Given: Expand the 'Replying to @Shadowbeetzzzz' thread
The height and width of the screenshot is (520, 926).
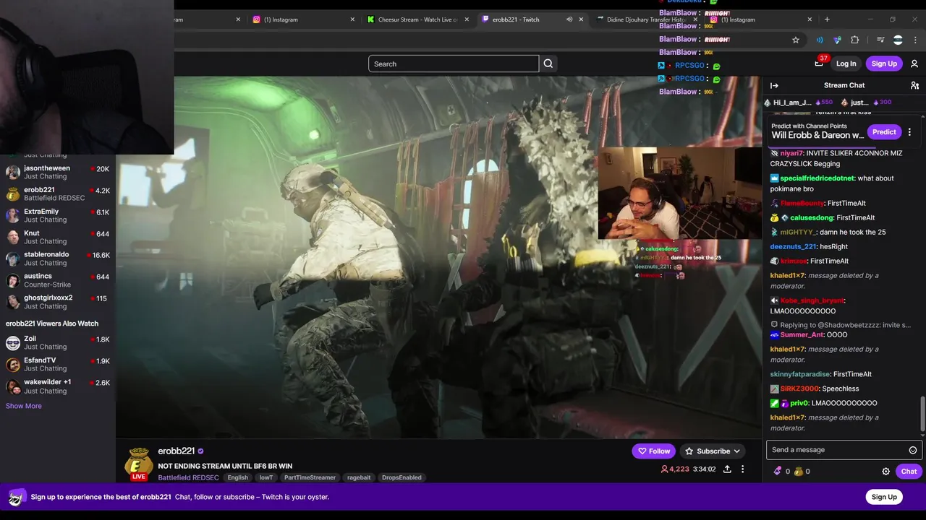Looking at the screenshot, I should point(840,325).
